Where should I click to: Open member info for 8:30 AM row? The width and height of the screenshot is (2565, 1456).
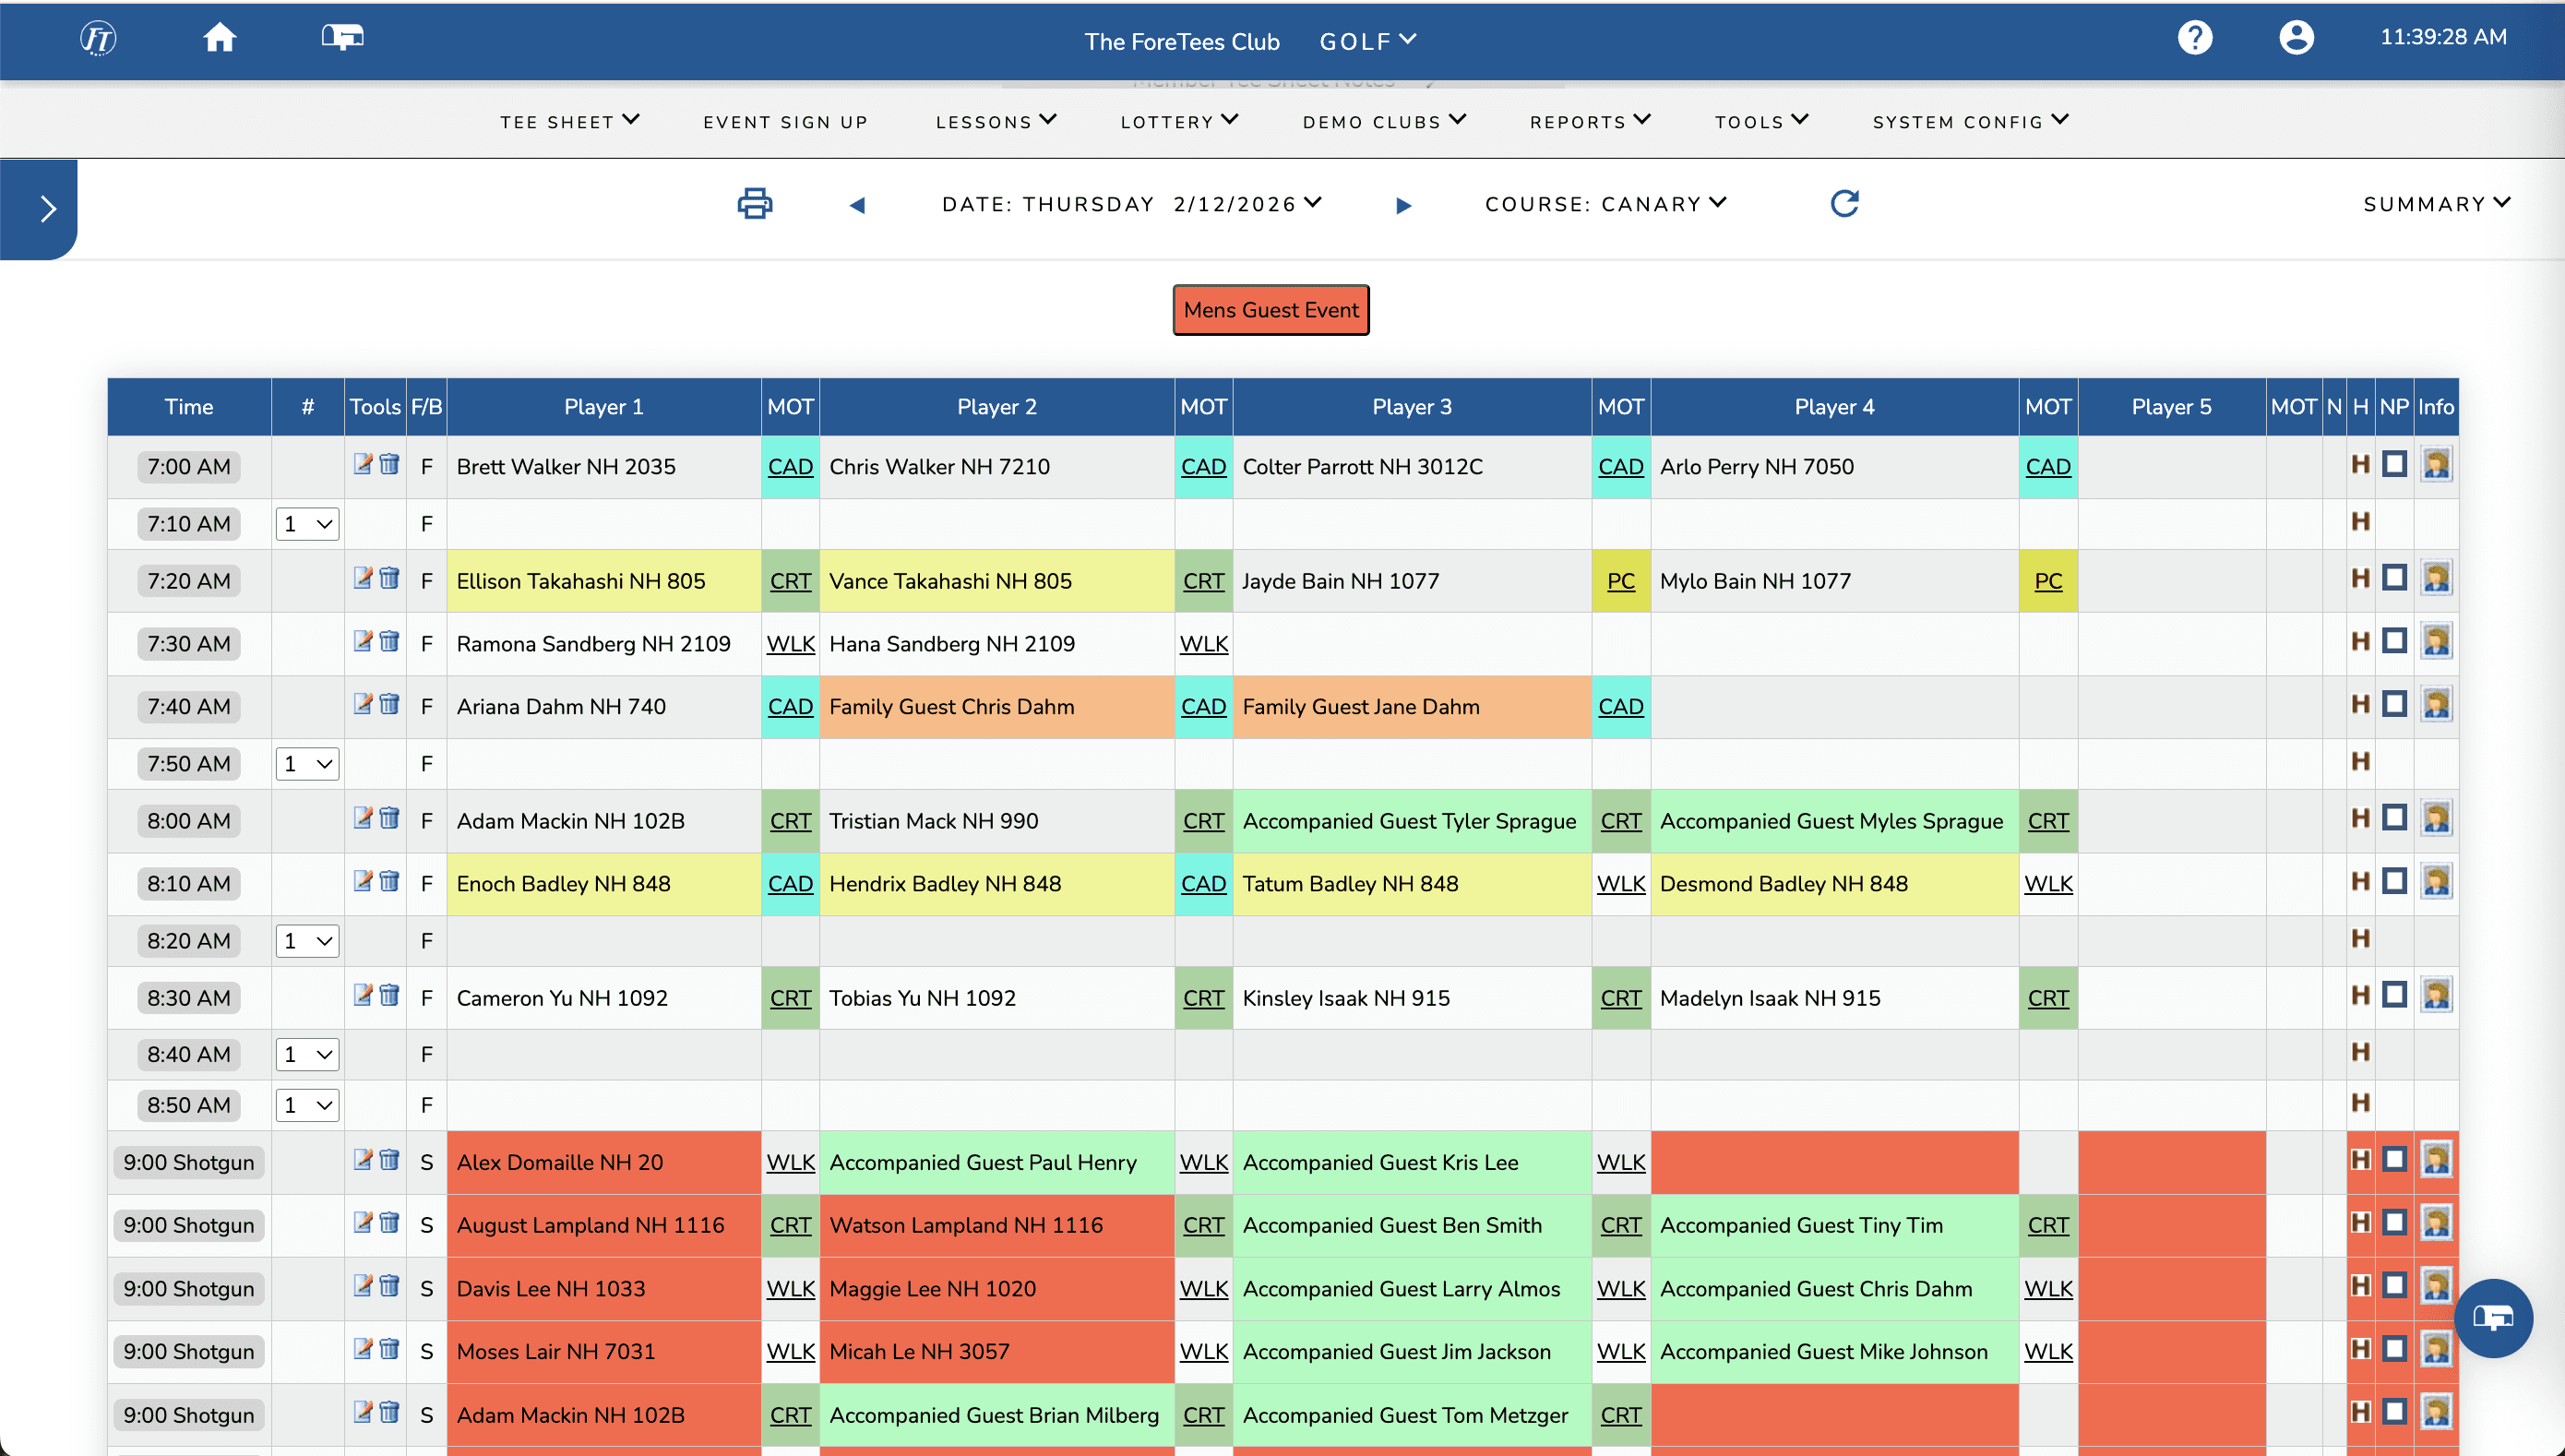coord(2436,996)
